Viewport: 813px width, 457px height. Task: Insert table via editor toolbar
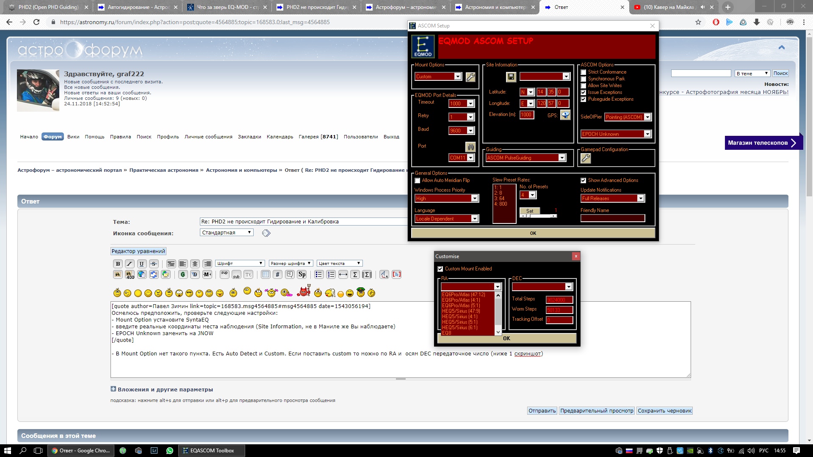(x=265, y=274)
